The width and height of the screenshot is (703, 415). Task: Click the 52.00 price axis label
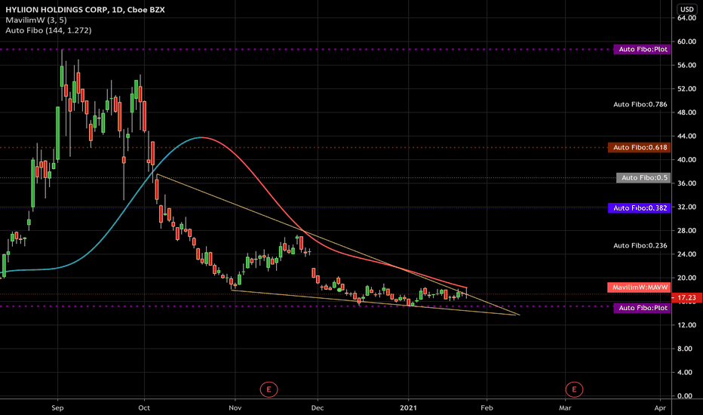click(x=687, y=89)
